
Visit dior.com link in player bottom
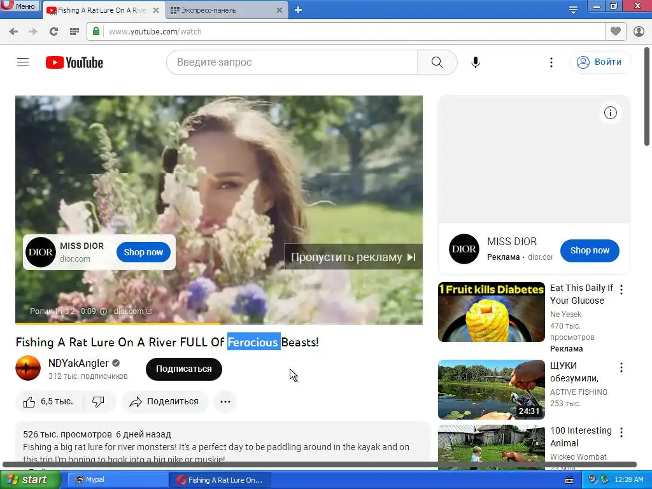(x=132, y=311)
